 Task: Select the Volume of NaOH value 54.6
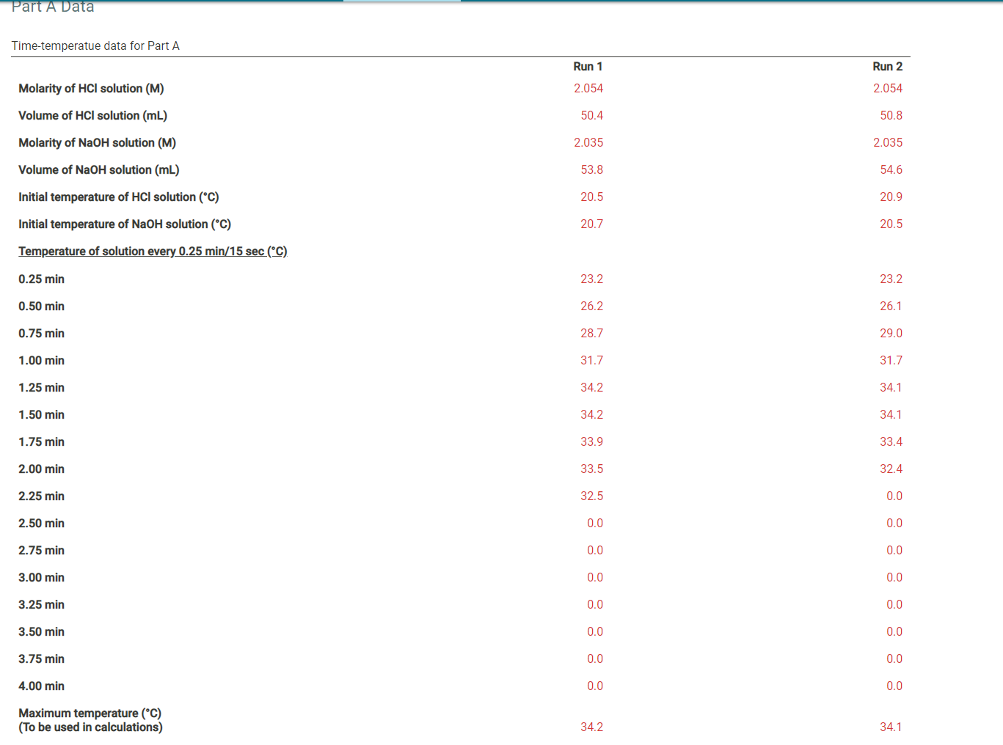click(891, 169)
